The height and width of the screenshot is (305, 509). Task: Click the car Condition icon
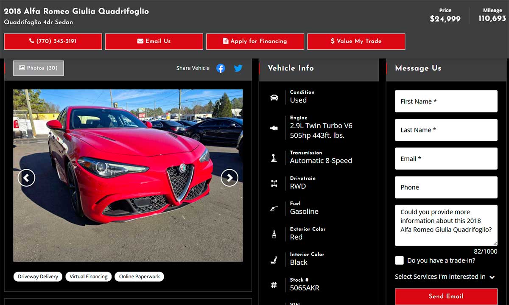click(274, 98)
